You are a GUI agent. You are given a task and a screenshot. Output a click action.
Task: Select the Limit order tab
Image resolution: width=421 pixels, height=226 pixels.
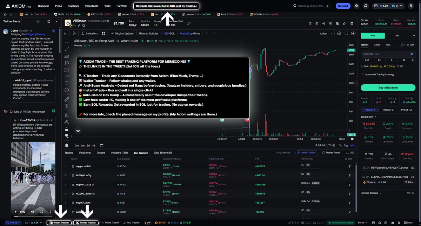click(x=377, y=45)
